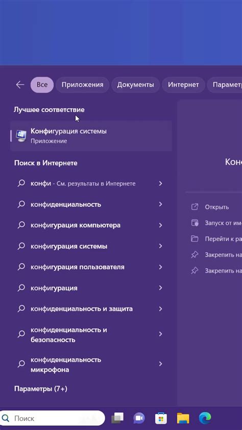242x430 pixels.
Task: Switch to the Приложения filter tab
Action: (x=83, y=85)
